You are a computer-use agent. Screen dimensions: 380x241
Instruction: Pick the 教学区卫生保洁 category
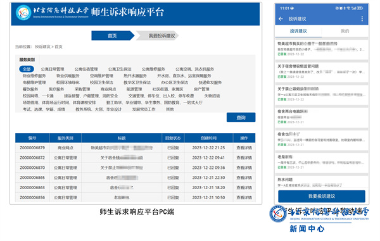(137, 82)
